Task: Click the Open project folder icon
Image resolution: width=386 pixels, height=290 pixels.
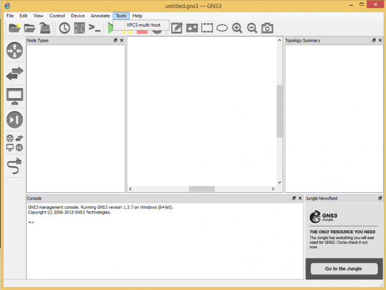Action: pyautogui.click(x=30, y=28)
